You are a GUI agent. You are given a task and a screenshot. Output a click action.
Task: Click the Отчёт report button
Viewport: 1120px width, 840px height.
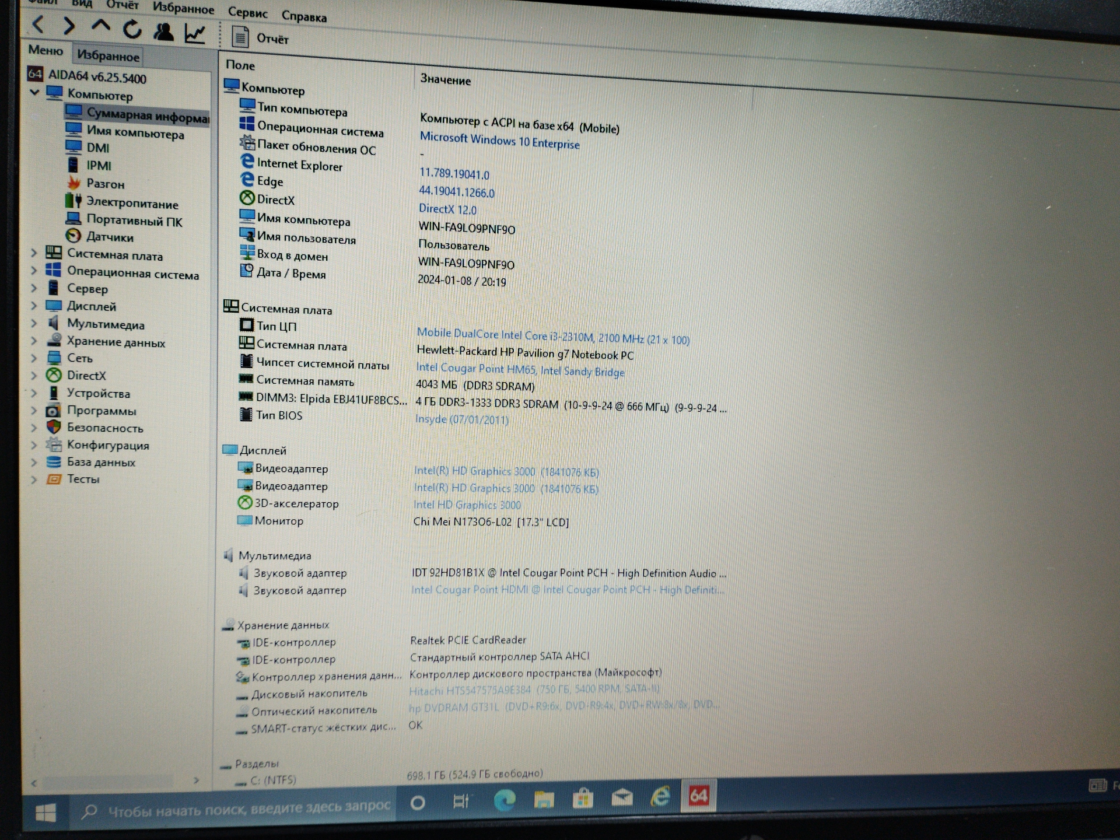260,38
